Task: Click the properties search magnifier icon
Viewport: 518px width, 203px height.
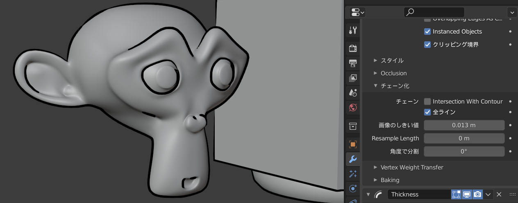Action: pos(410,12)
